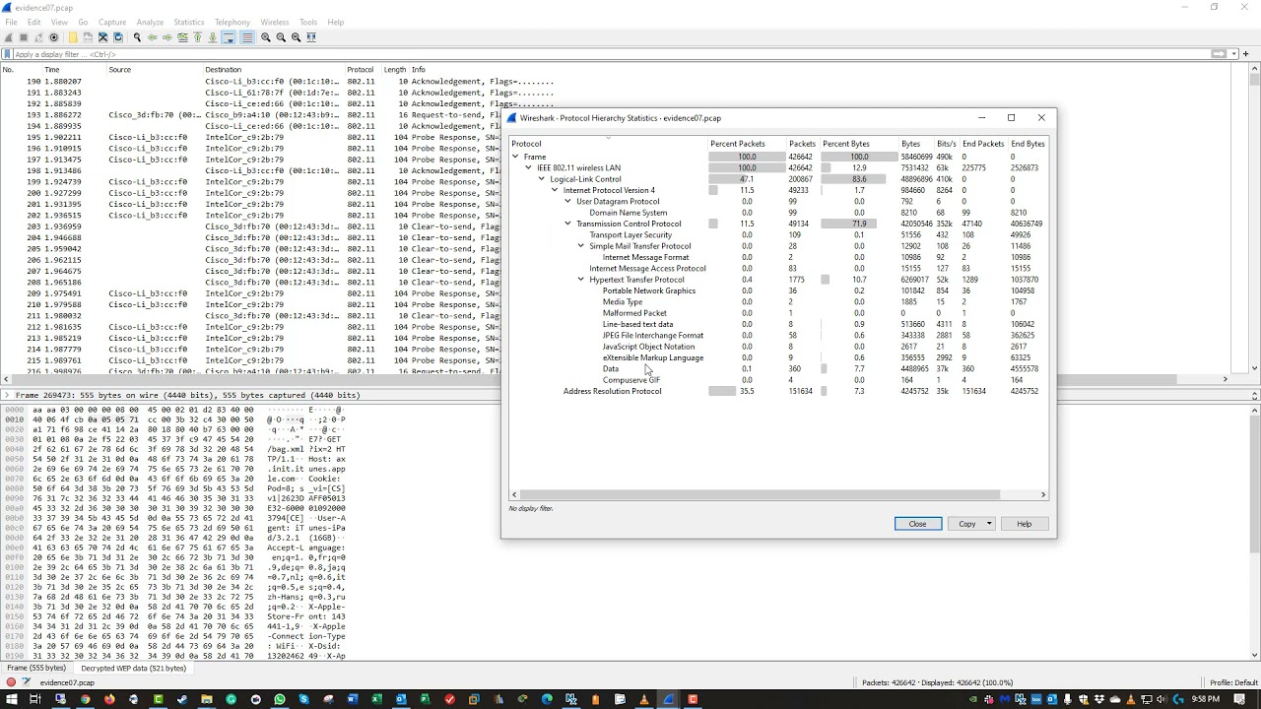This screenshot has height=709, width=1261.
Task: Click the Profile: Default status text
Action: point(1233,682)
